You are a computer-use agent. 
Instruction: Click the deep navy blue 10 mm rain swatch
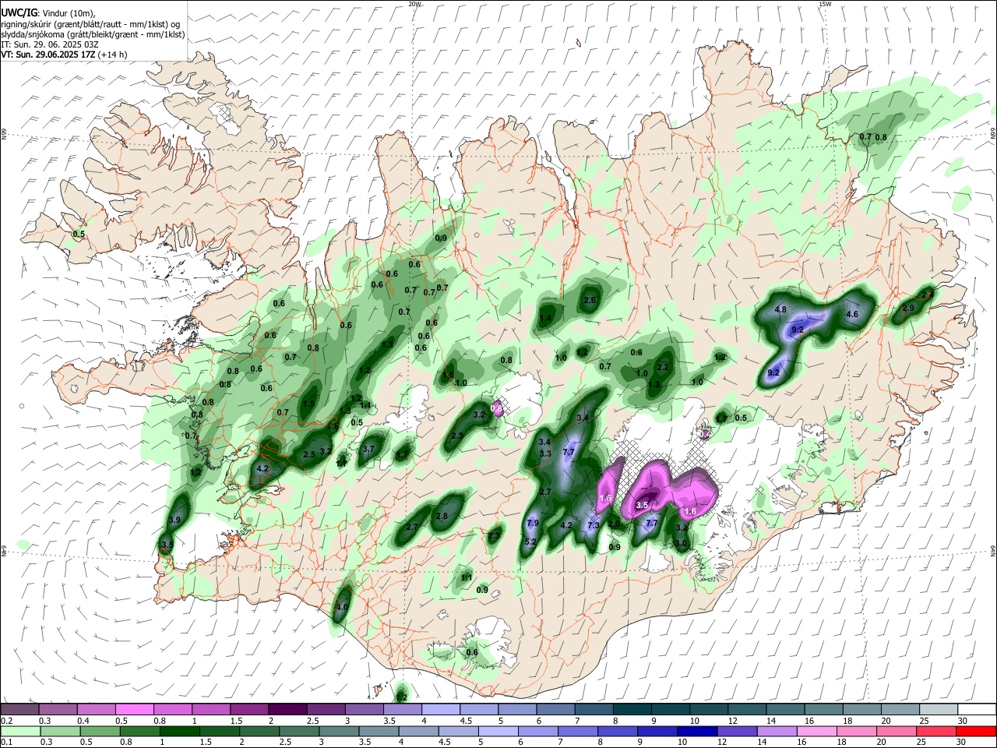(696, 731)
